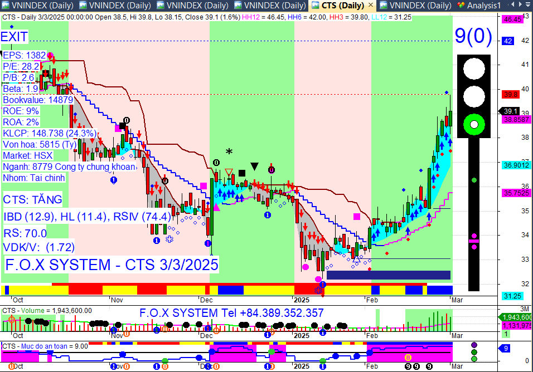Click the Beta: 1.9 label
Viewport: 533px width, 372px height.
click(x=21, y=89)
